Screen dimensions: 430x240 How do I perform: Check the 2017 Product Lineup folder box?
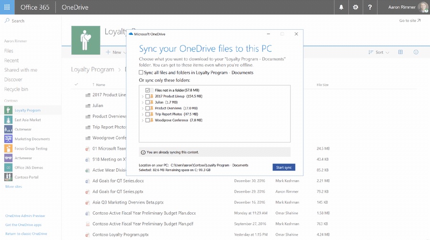click(147, 96)
